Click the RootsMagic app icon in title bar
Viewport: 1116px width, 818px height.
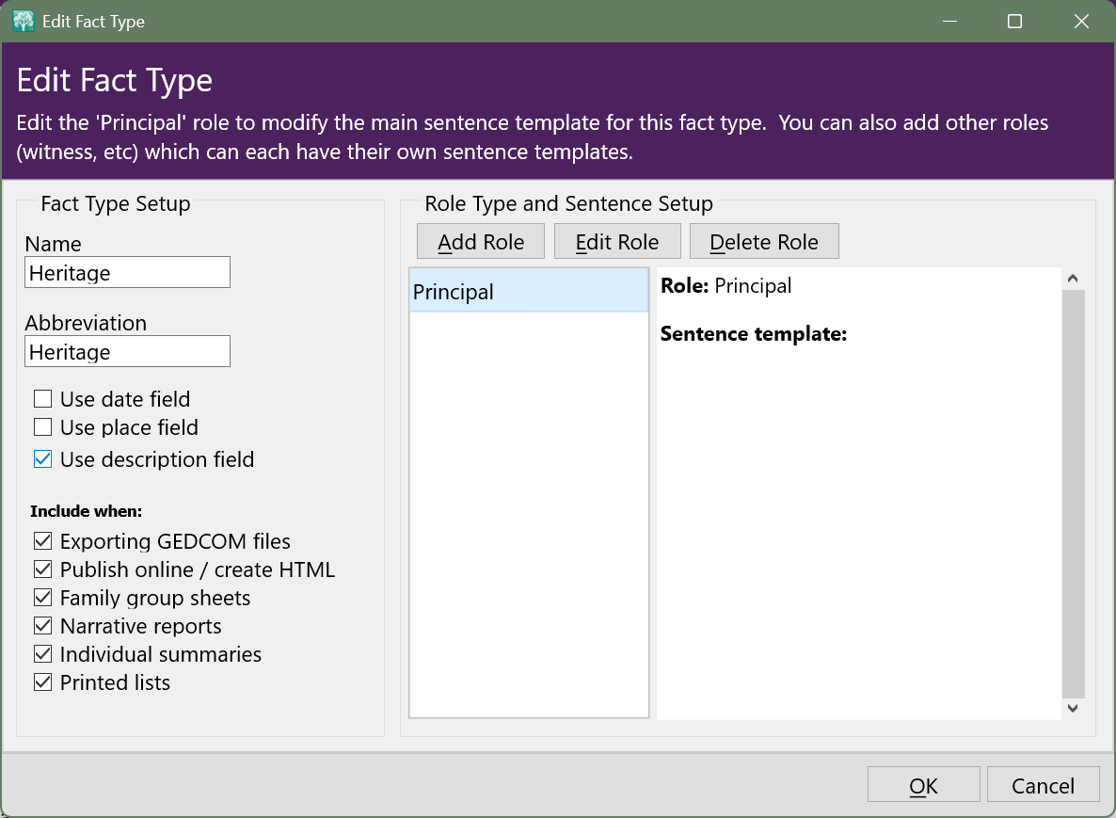point(24,22)
